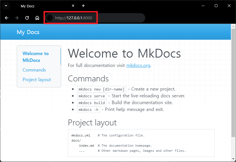Jump to Project layout in sidebar
The image size is (236, 162).
[x=37, y=79]
